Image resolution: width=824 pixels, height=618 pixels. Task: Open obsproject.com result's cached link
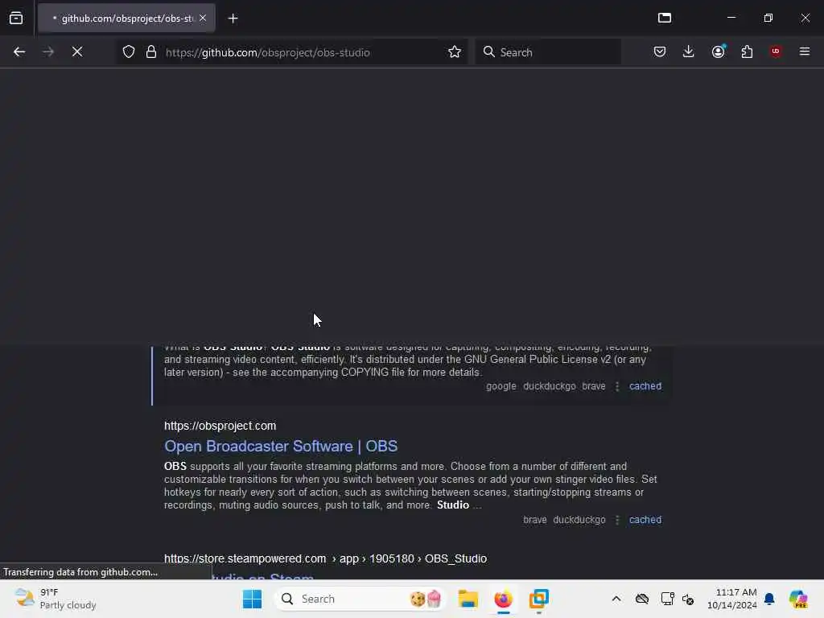tap(645, 520)
